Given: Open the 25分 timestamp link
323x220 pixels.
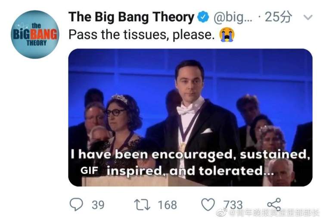Looking at the screenshot, I should 278,17.
